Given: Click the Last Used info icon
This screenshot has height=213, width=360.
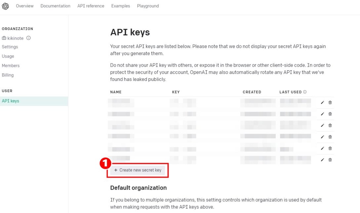Looking at the screenshot, I should click(305, 92).
